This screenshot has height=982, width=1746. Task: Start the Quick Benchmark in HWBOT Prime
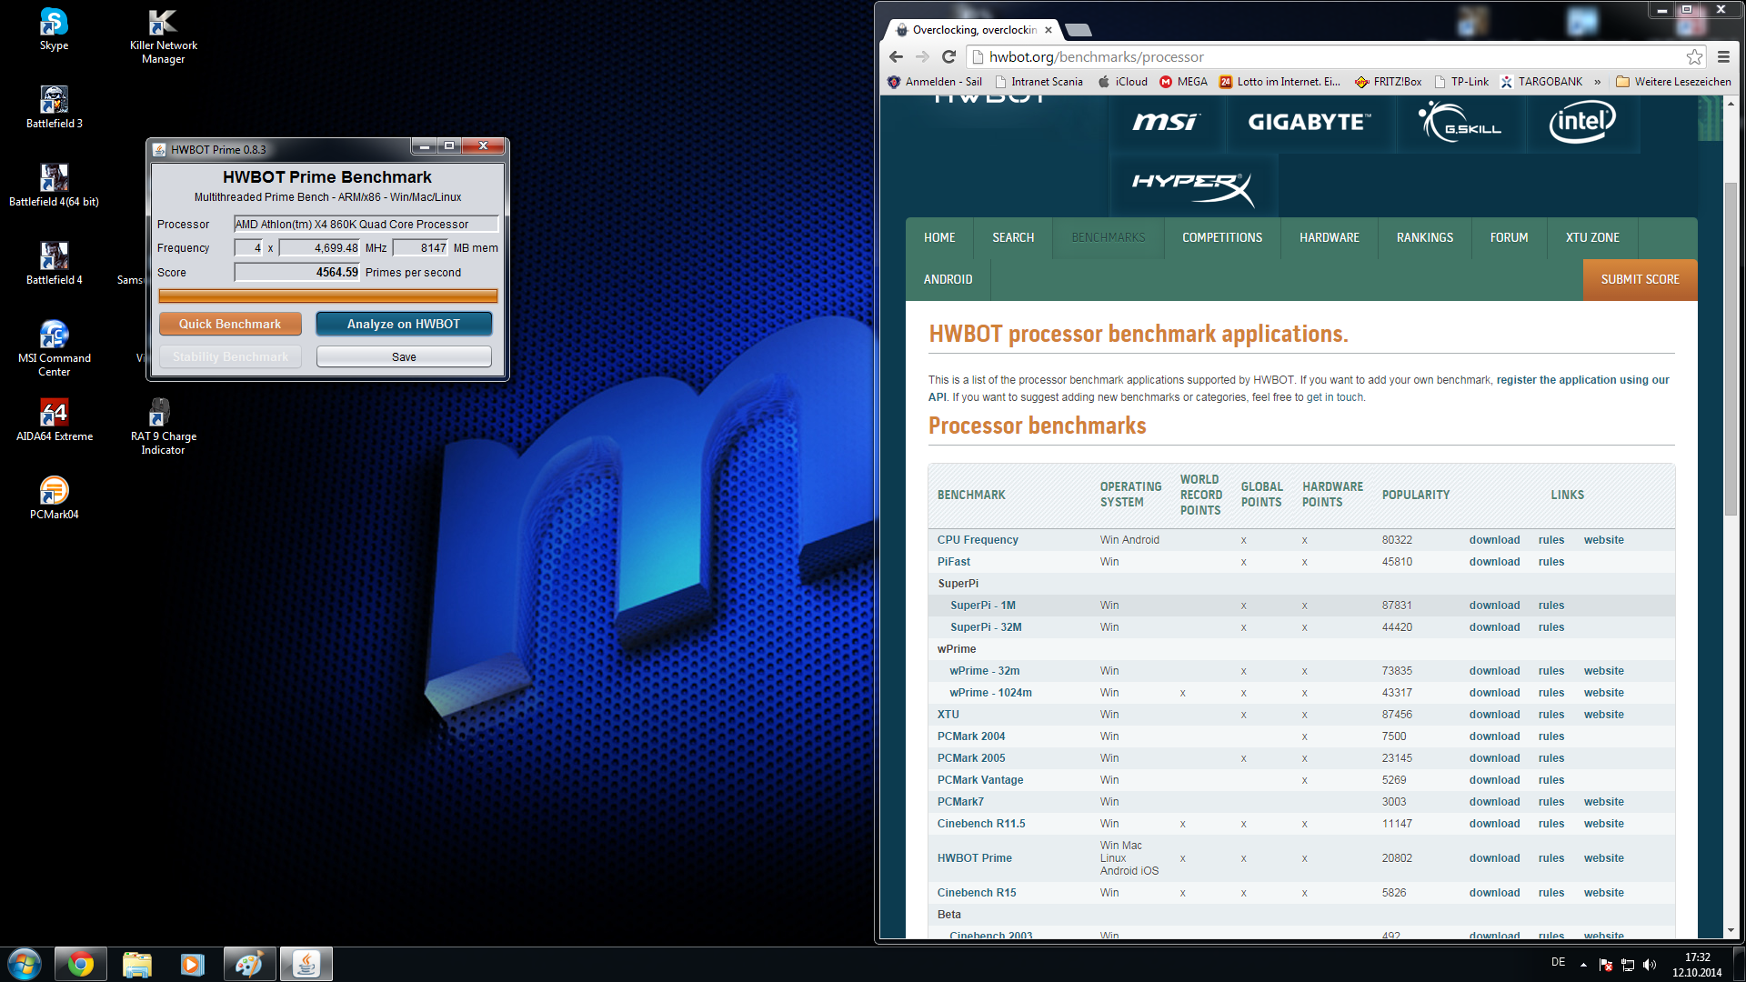230,324
